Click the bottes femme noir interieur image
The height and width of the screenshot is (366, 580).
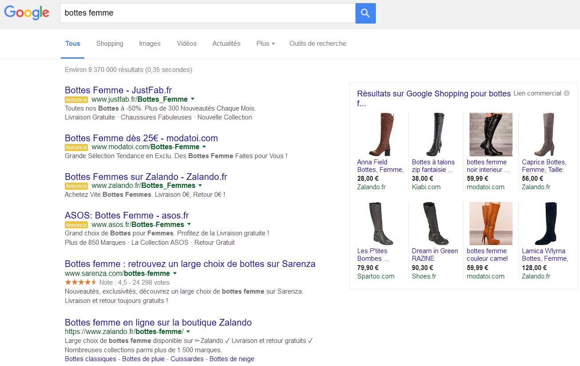(x=491, y=134)
